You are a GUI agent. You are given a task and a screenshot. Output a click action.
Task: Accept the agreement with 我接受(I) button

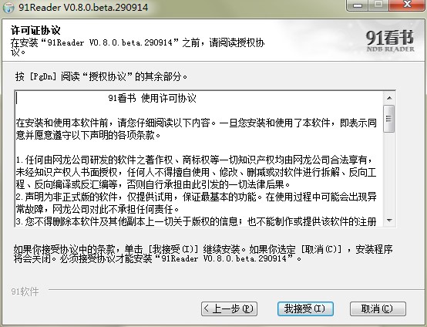[305, 308]
